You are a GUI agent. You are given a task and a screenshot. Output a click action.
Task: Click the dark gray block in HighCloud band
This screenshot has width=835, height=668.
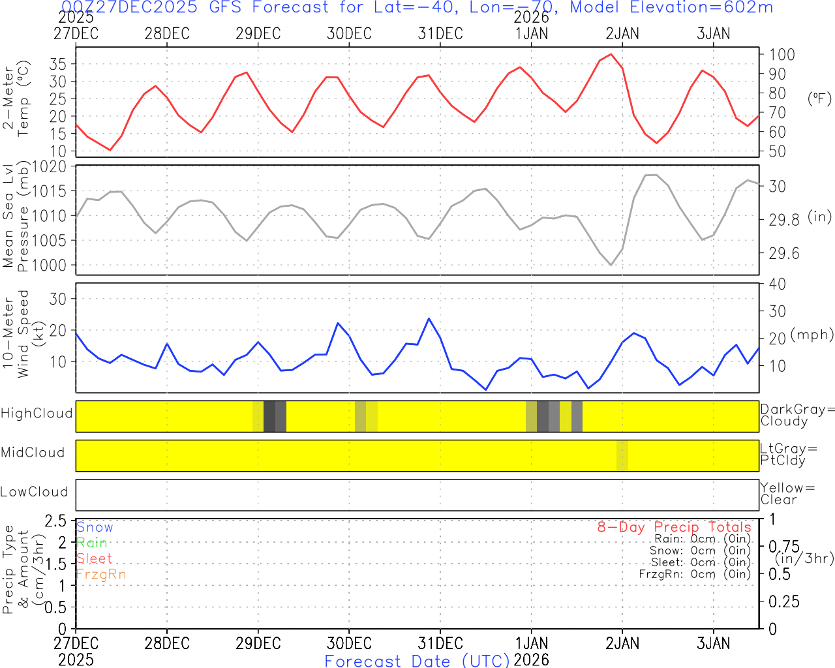pos(269,416)
